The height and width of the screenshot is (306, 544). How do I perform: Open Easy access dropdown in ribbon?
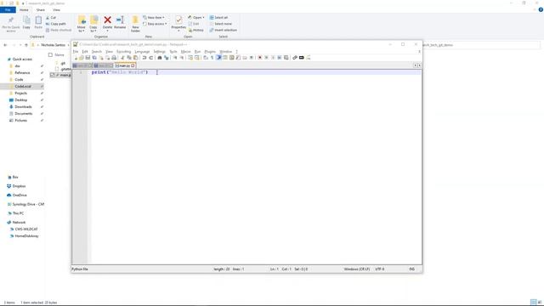(x=155, y=24)
